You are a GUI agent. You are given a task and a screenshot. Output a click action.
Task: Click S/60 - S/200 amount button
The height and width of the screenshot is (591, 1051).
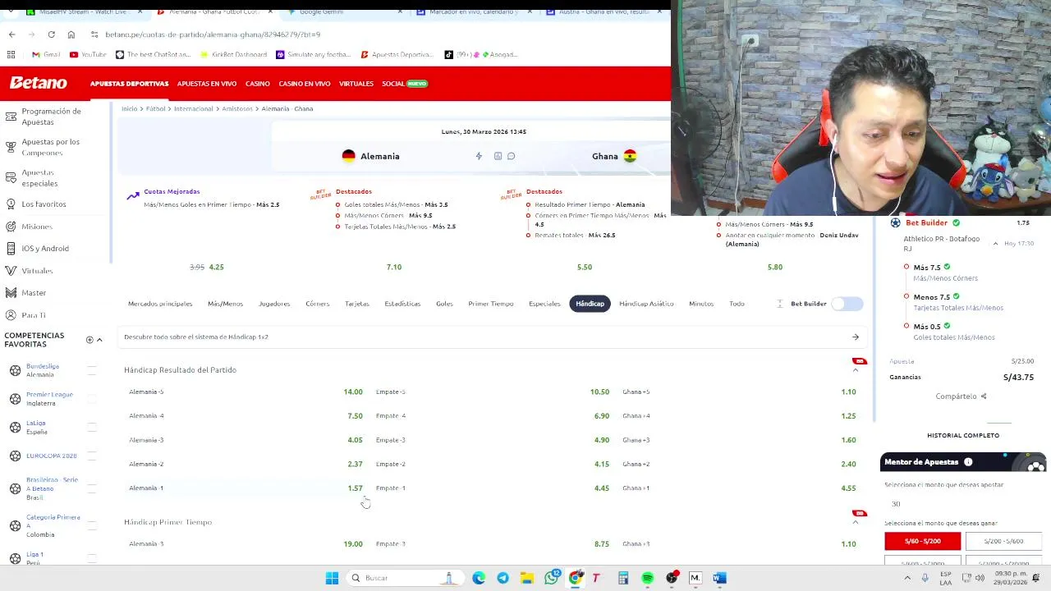click(x=922, y=541)
